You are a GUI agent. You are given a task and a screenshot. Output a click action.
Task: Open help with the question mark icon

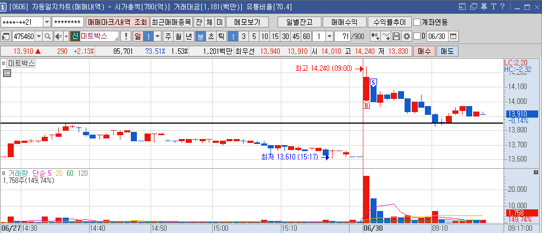click(x=503, y=7)
